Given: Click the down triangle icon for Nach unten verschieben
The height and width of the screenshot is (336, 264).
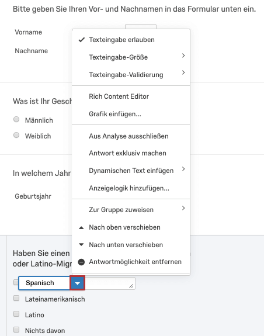Looking at the screenshot, I should (81, 244).
